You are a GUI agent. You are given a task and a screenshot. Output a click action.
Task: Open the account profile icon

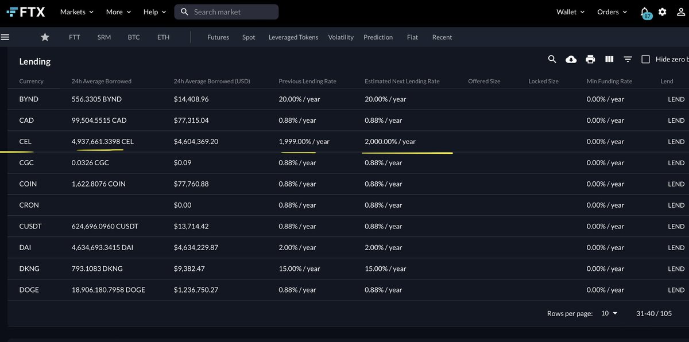pyautogui.click(x=680, y=11)
